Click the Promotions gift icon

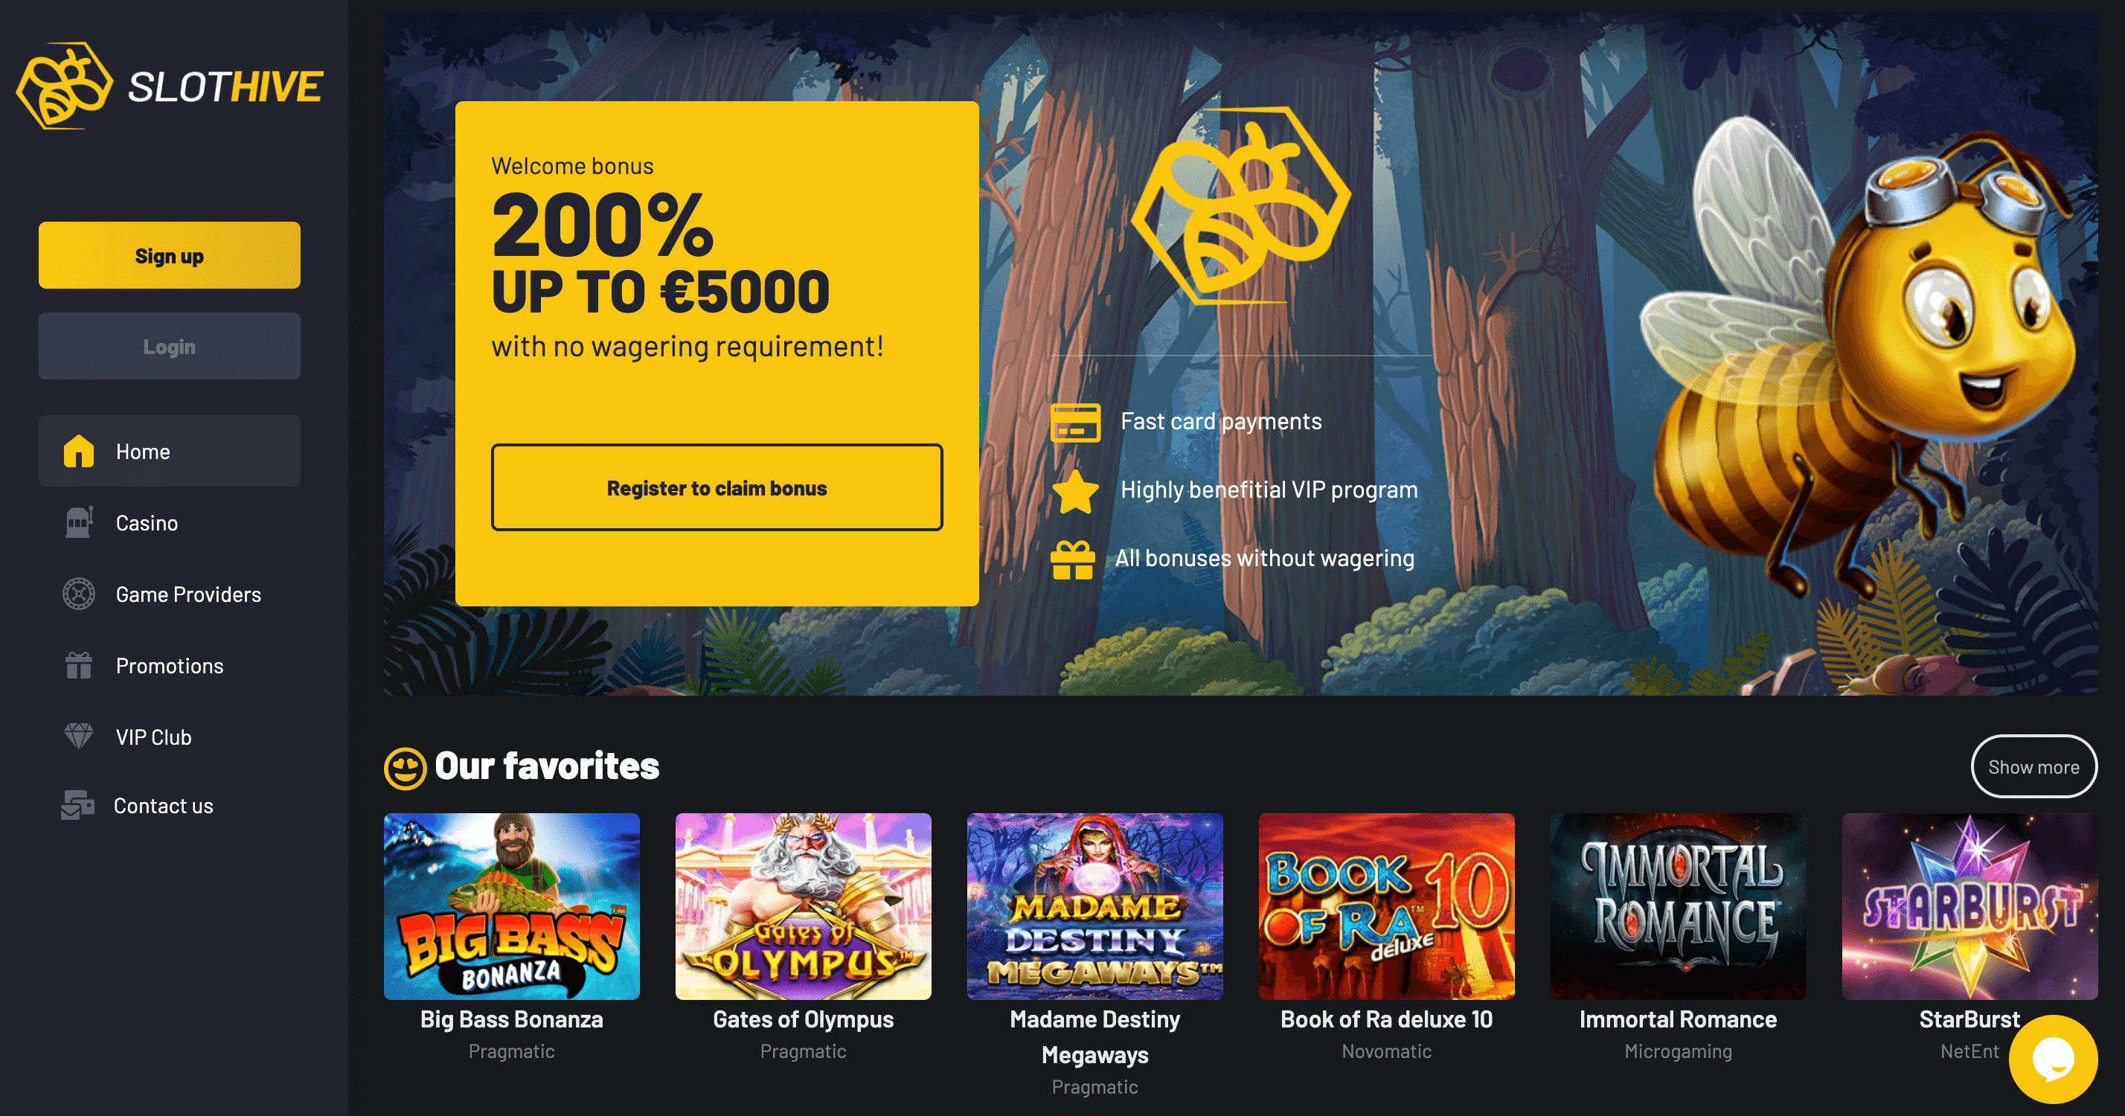(x=78, y=665)
